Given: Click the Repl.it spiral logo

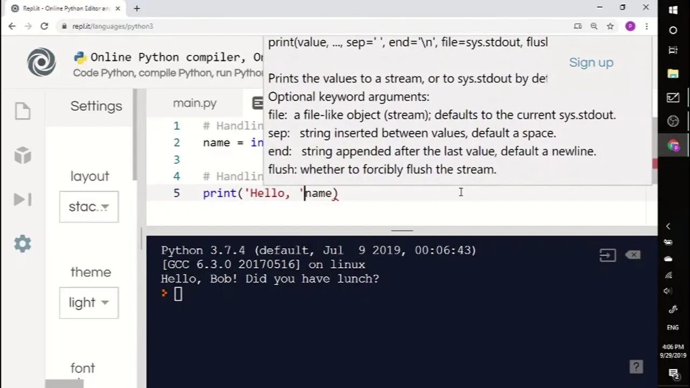Looking at the screenshot, I should 42,63.
